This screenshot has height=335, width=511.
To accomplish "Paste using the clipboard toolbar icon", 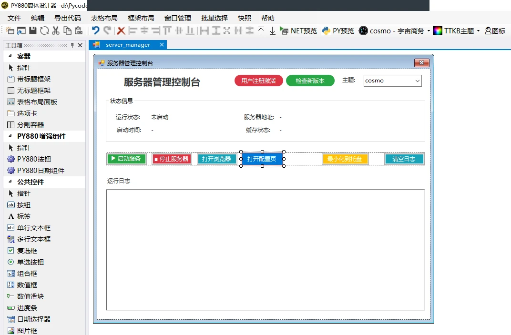I will pos(79,30).
